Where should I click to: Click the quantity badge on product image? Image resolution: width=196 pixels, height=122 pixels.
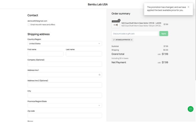[x=119, y=20]
